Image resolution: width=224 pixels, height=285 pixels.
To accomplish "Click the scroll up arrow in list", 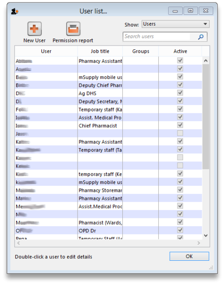I will pos(205,61).
